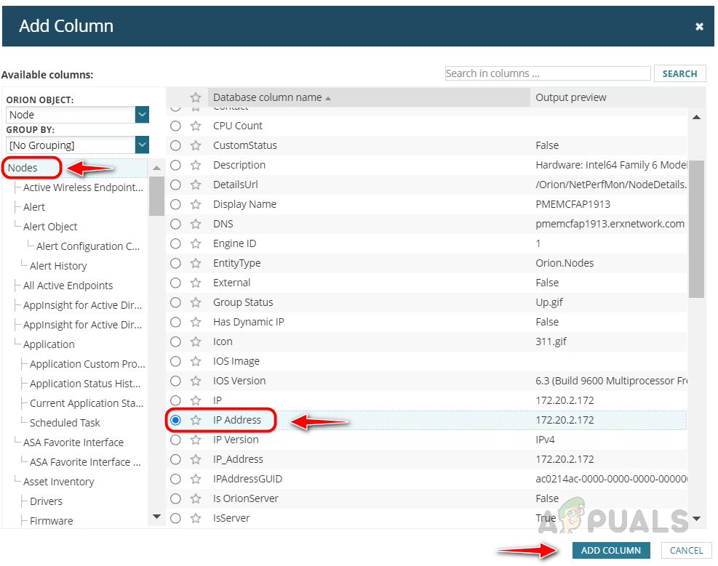Select Asset Inventory tree node
This screenshot has height=566, width=718.
(x=59, y=482)
